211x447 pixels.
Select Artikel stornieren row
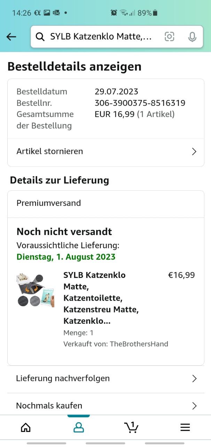click(x=50, y=151)
